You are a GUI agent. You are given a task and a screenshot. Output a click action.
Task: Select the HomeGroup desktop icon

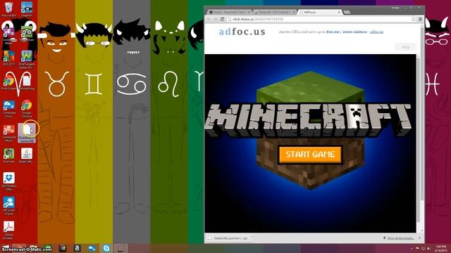pyautogui.click(x=27, y=83)
